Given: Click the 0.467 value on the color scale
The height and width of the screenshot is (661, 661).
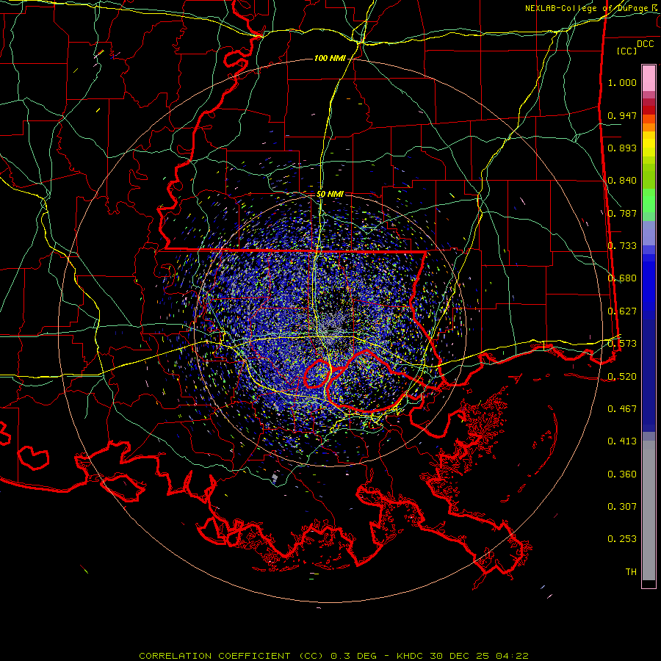Looking at the screenshot, I should [x=622, y=409].
